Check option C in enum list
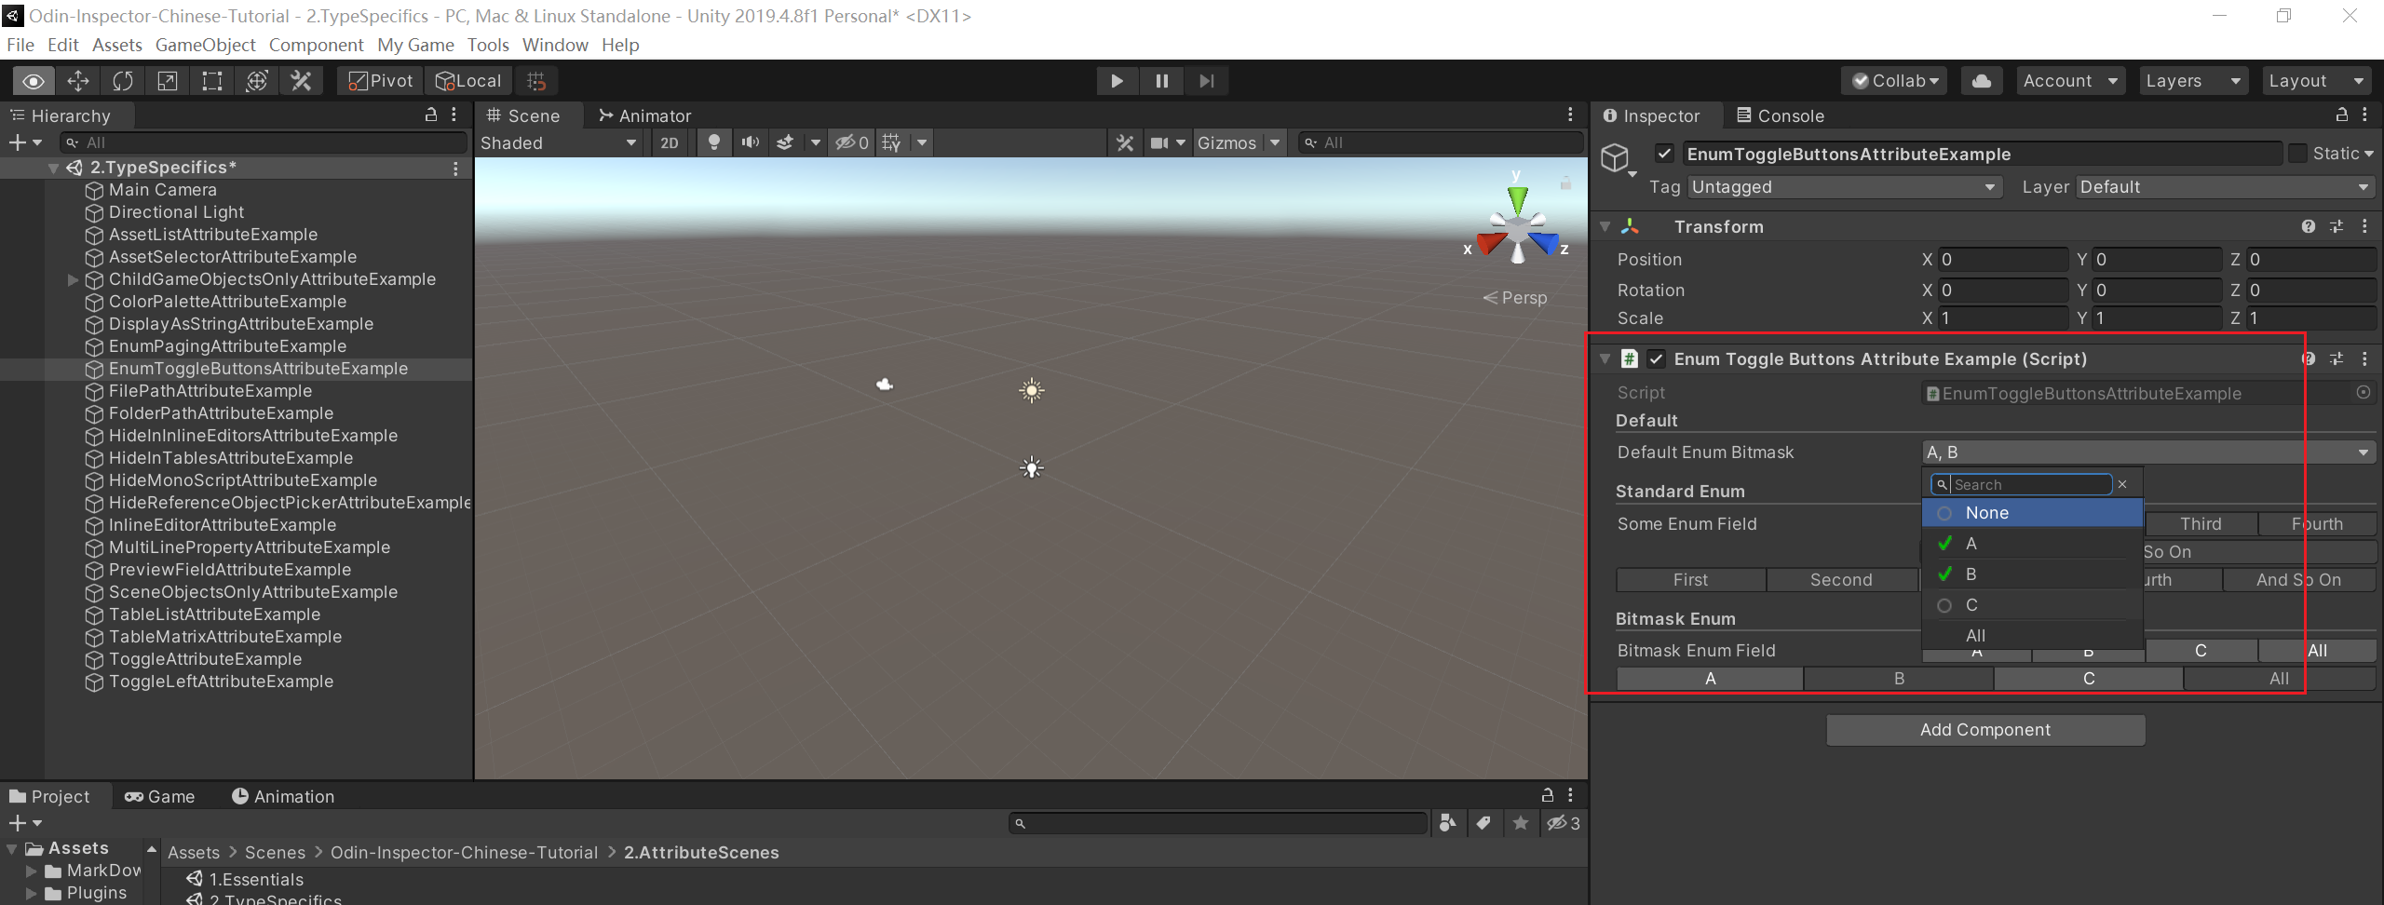Viewport: 2384px width, 905px height. [x=2033, y=605]
